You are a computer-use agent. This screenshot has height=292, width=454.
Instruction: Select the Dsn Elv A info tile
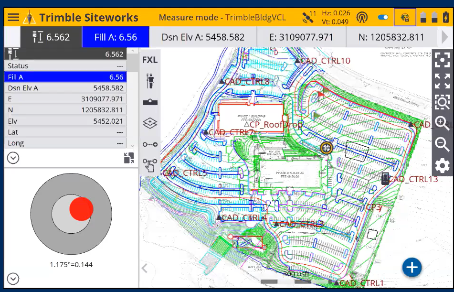[203, 37]
